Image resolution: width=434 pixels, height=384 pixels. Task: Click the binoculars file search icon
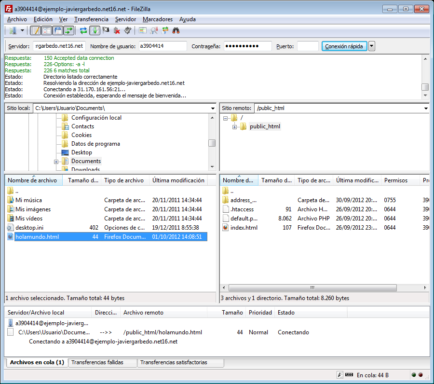pos(176,31)
